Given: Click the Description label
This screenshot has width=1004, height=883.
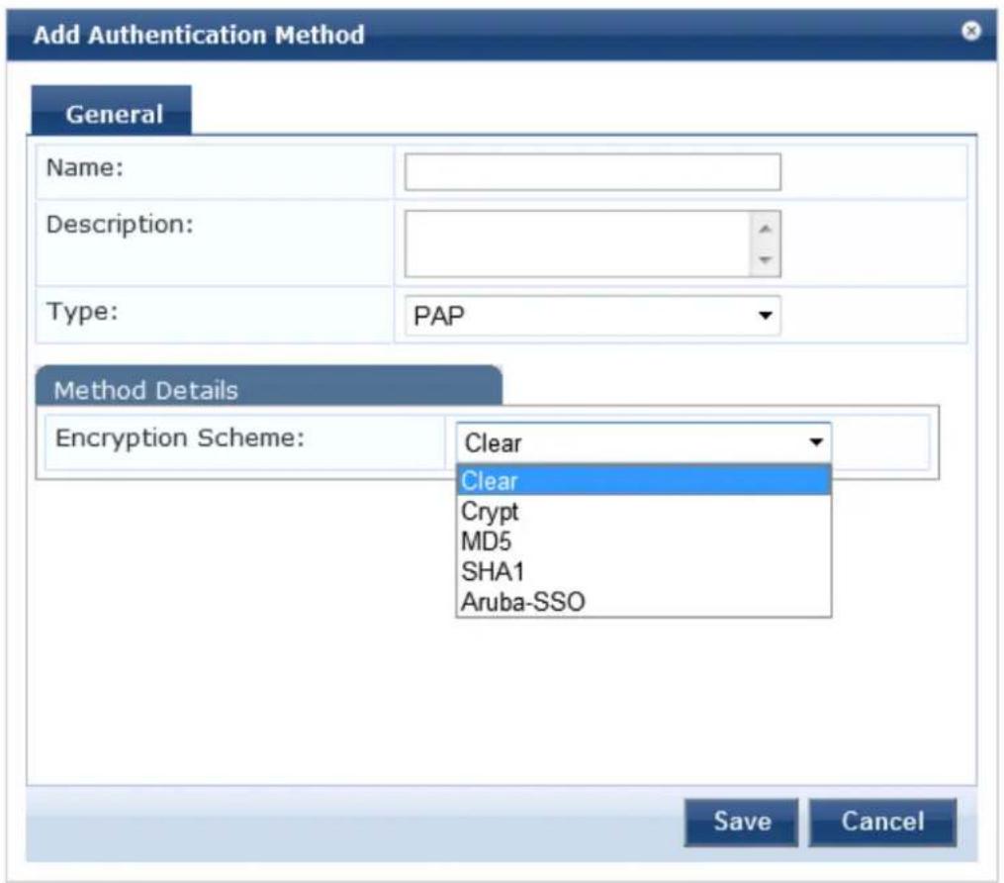Looking at the screenshot, I should 120,225.
